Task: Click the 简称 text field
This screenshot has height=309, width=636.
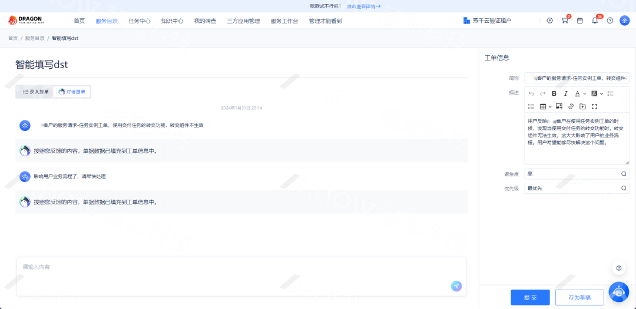Action: point(577,78)
